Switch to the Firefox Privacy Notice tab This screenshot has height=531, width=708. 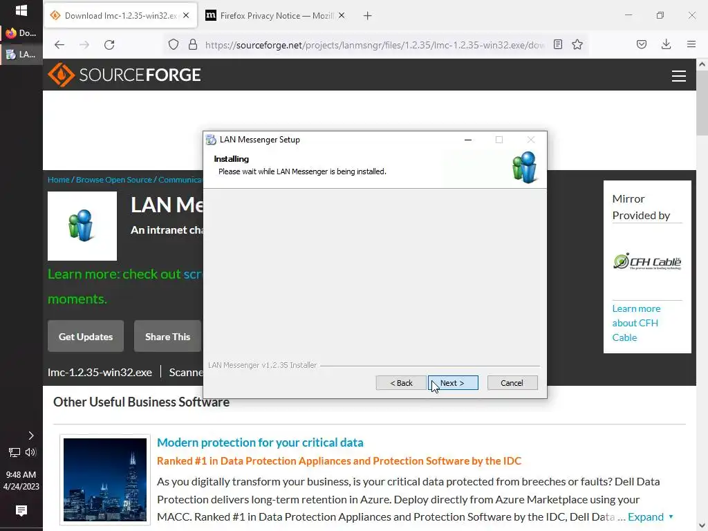[275, 16]
